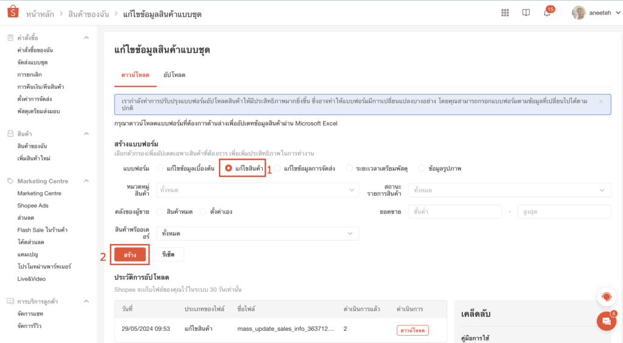Click ดาวน์โหลด button in history row
This screenshot has width=623, height=343.
point(412,330)
